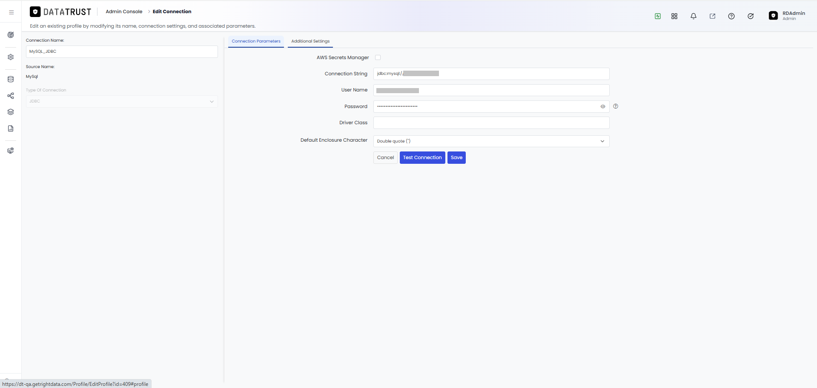
Task: Expand the Type Of Connection dropdown
Action: (122, 101)
